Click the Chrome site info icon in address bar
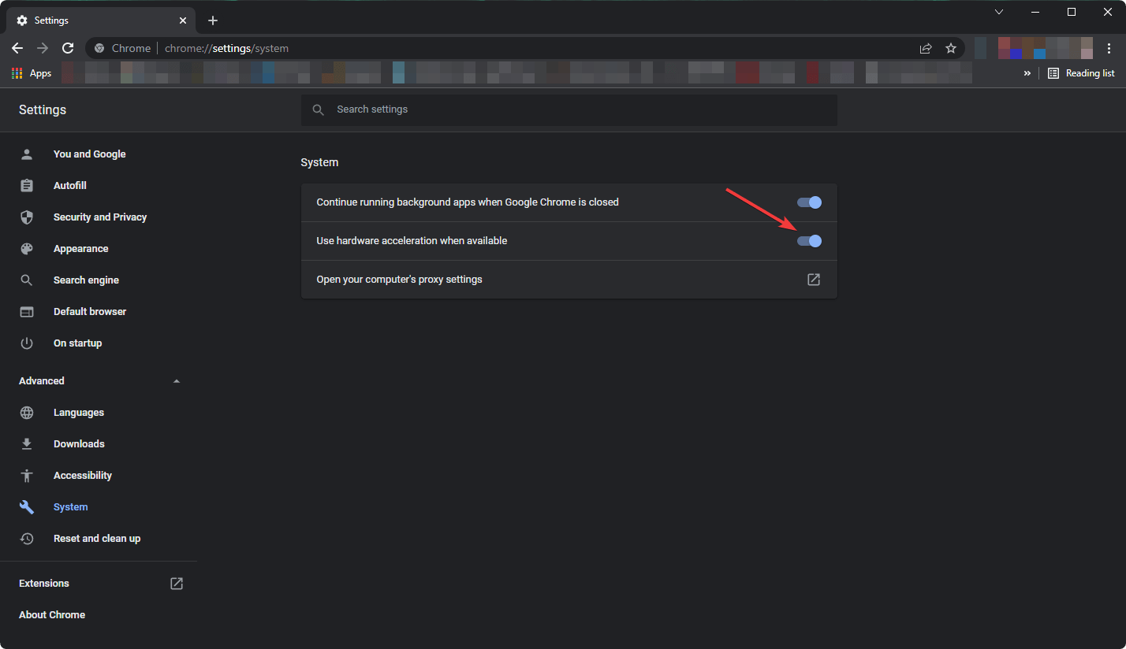 (99, 48)
